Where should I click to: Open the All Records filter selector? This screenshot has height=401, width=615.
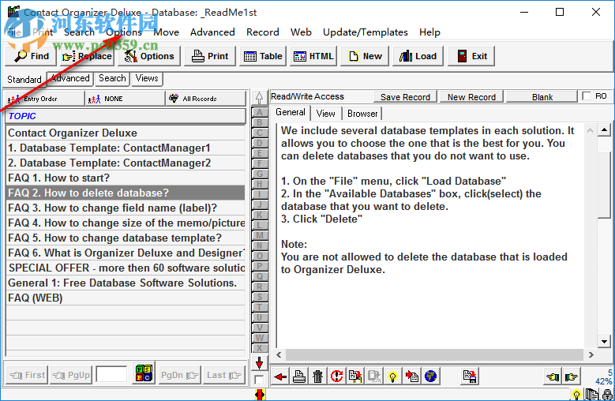click(x=206, y=99)
